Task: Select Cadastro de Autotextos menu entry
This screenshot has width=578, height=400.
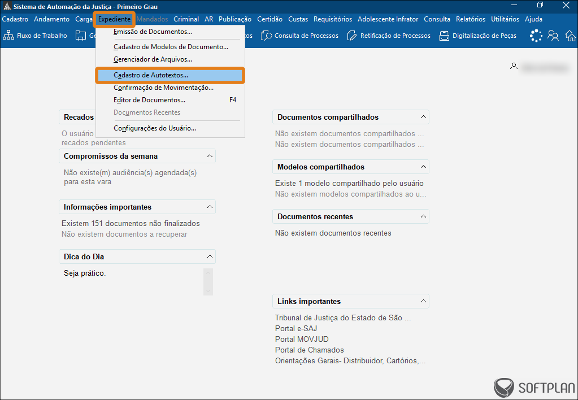Action: click(170, 75)
